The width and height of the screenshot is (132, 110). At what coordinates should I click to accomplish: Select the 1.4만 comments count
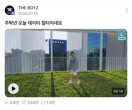(x=51, y=103)
